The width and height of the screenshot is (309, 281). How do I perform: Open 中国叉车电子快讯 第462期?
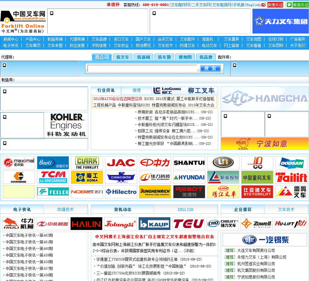[29, 235]
